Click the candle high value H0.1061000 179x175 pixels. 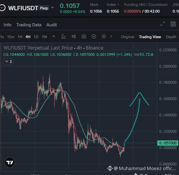point(38,55)
